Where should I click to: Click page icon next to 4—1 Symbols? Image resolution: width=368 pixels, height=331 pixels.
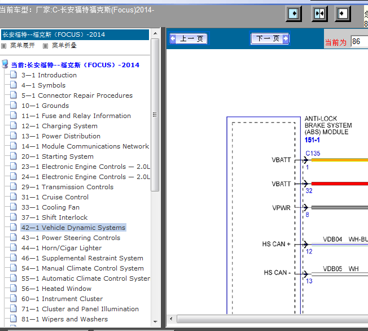[14, 85]
